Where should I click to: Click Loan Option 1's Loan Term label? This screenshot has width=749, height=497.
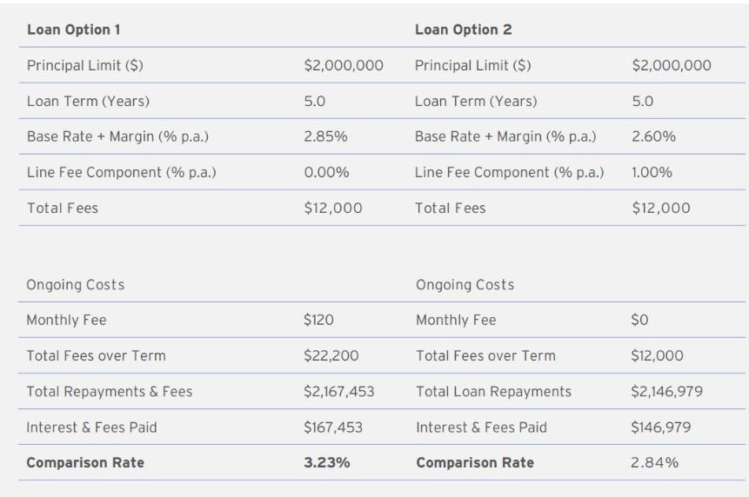pos(88,102)
